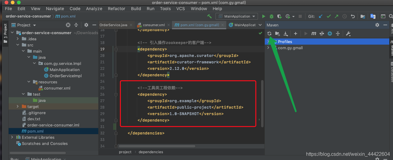The image size is (393, 160).
Task: Click the Profiler run icon
Action: tap(288, 16)
